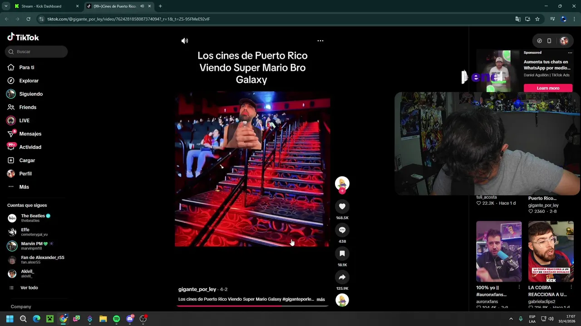Viewport: 581px width, 326px height.
Task: Expand the Más options menu
Action: click(x=24, y=187)
